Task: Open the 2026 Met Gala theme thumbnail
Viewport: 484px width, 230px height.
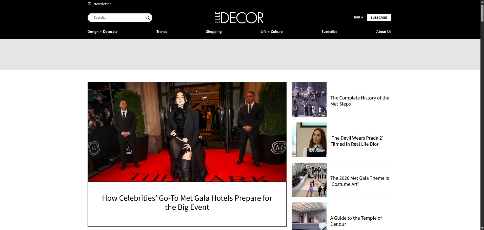Action: [x=309, y=180]
